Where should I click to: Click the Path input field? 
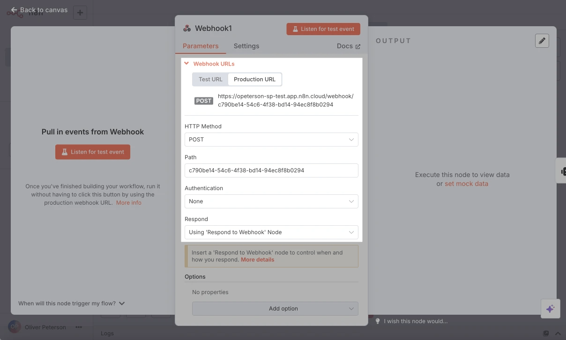(x=271, y=170)
